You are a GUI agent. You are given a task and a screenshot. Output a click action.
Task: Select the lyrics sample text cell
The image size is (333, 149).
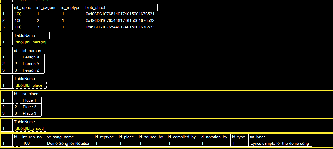point(280,143)
